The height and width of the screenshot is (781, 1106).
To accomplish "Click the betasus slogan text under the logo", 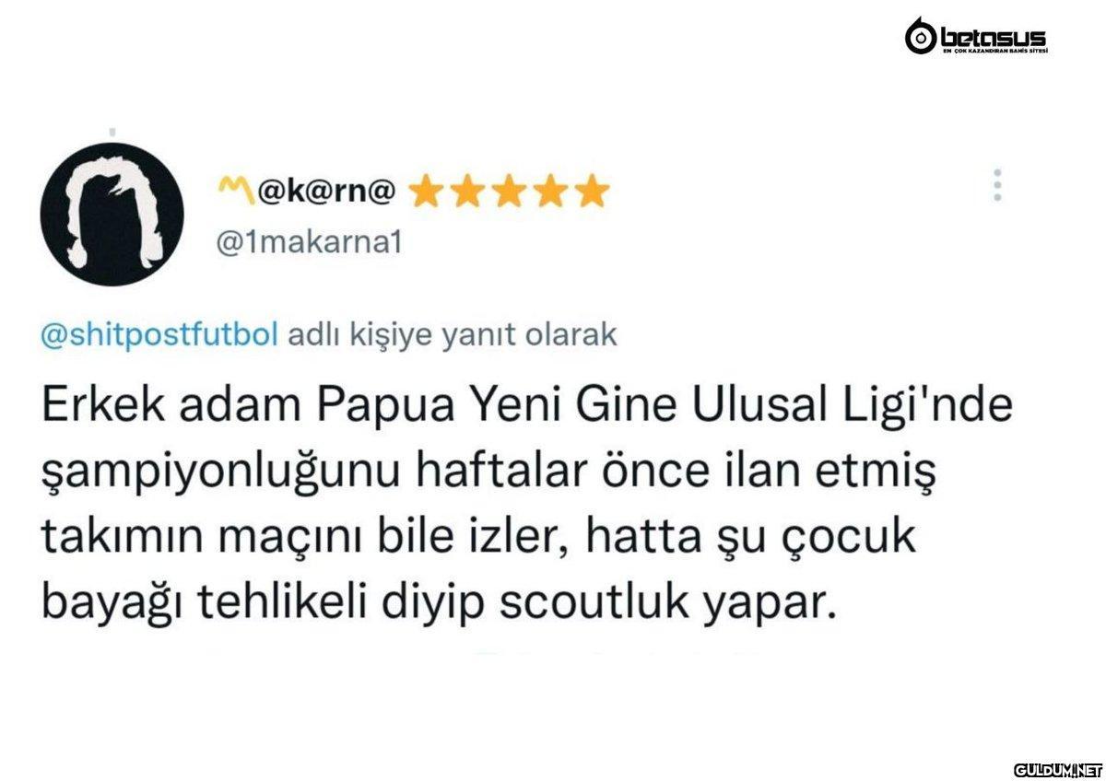I will tap(994, 51).
